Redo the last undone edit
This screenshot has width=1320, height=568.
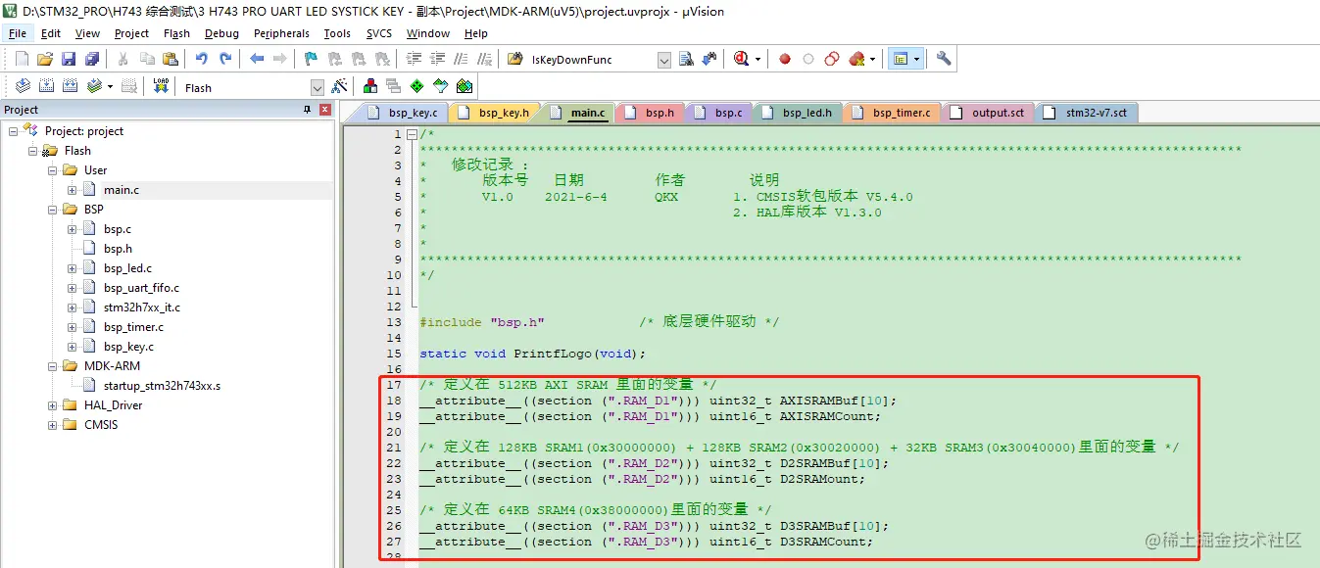[x=225, y=59]
